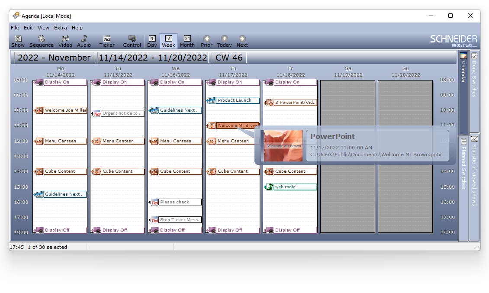This screenshot has width=489, height=293.
Task: Open the Control tool
Action: click(x=132, y=41)
